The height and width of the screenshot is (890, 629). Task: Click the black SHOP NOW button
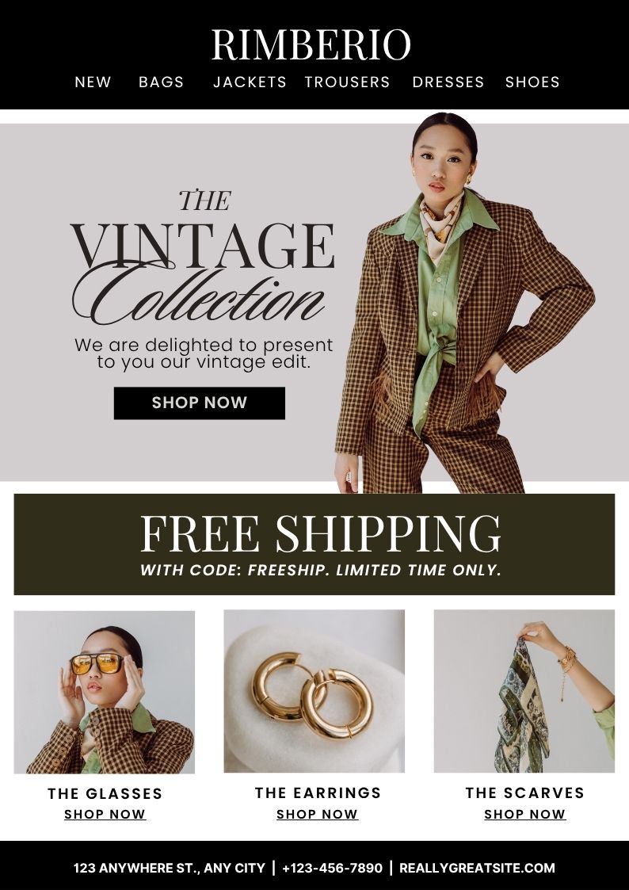click(x=199, y=403)
